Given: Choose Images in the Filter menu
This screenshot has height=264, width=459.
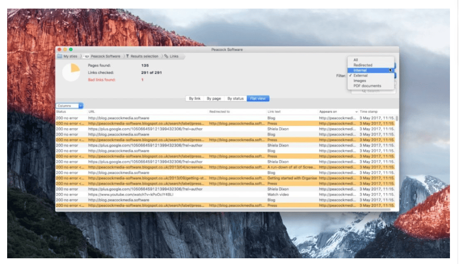Looking at the screenshot, I should (x=370, y=81).
